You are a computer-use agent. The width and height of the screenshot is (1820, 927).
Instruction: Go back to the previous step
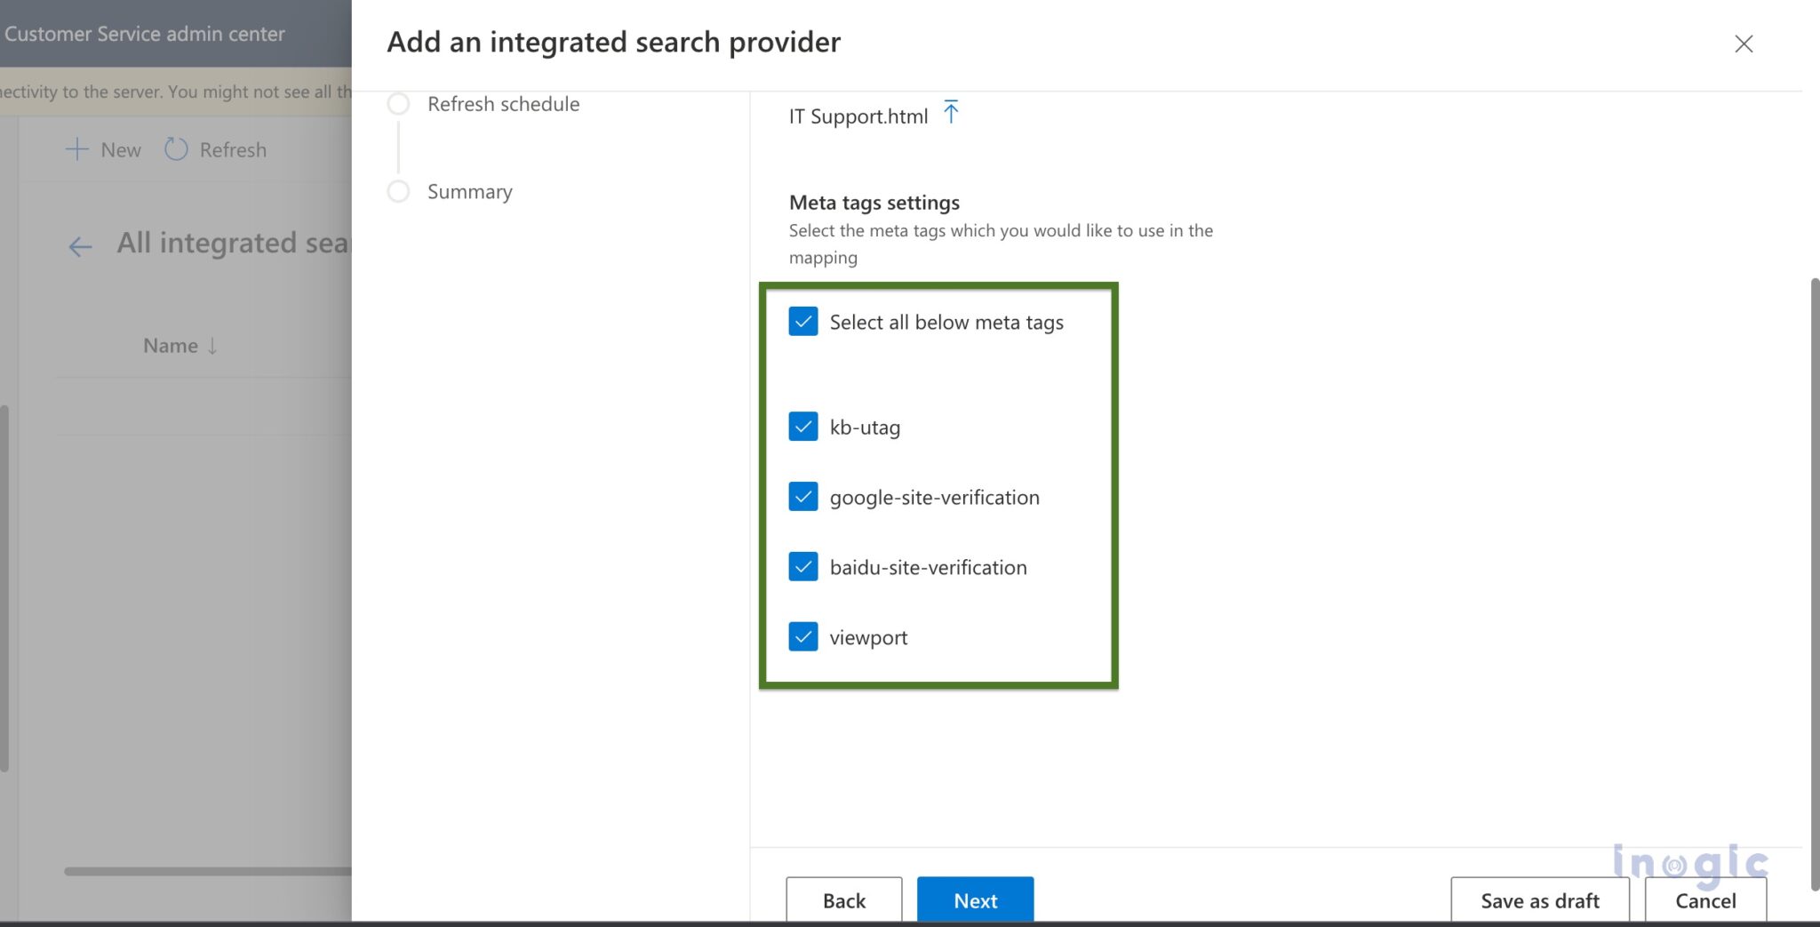point(843,900)
